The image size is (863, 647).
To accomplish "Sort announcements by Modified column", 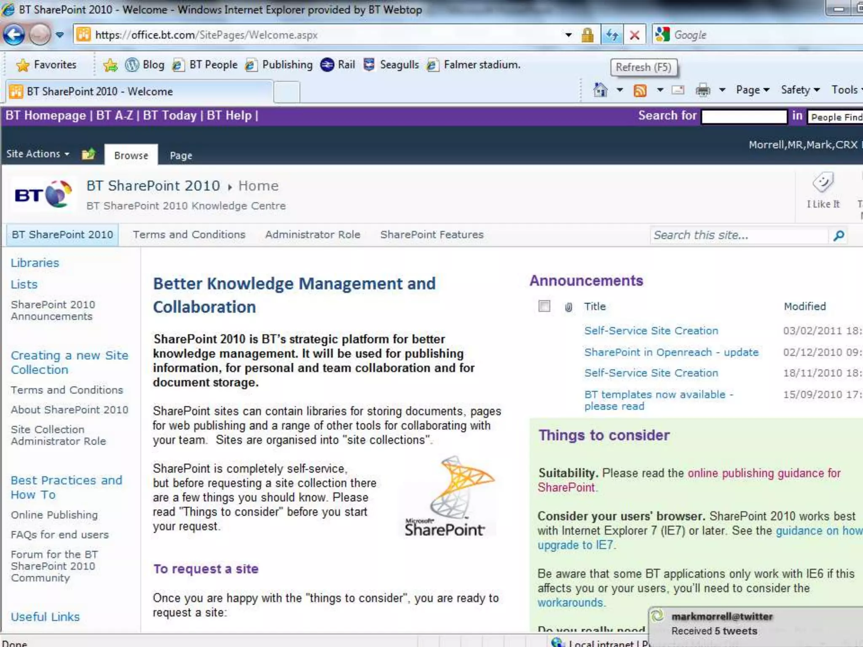I will point(805,306).
